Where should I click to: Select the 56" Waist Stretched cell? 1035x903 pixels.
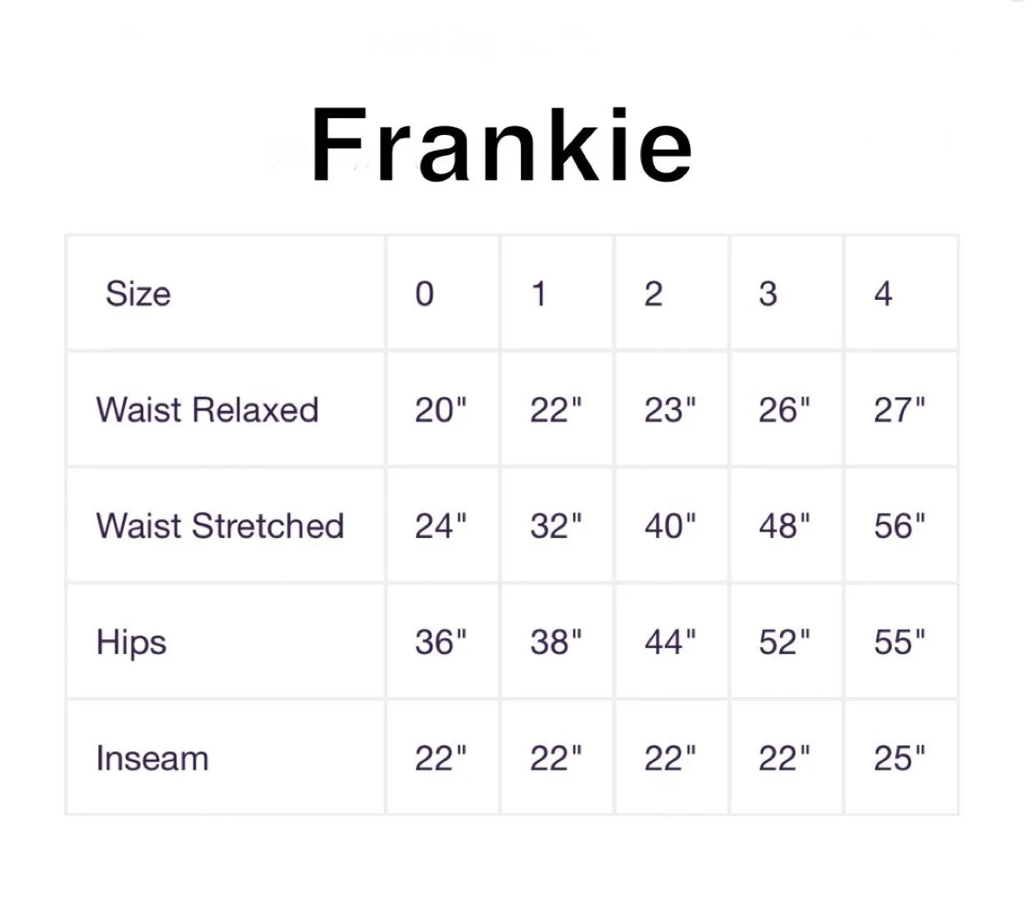(899, 526)
